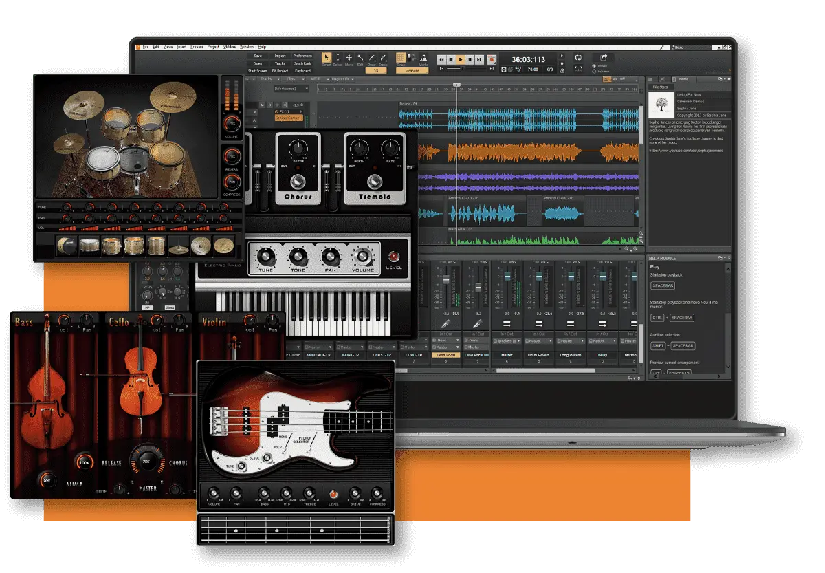Toggle the Project radio button on right
The height and width of the screenshot is (573, 825).
tap(593, 66)
